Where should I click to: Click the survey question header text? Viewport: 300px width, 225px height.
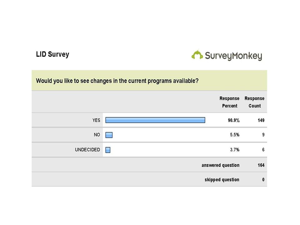pyautogui.click(x=117, y=81)
